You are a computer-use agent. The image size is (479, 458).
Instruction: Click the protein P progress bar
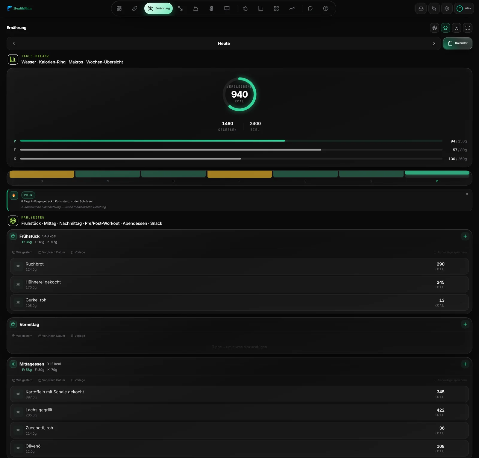(x=231, y=141)
